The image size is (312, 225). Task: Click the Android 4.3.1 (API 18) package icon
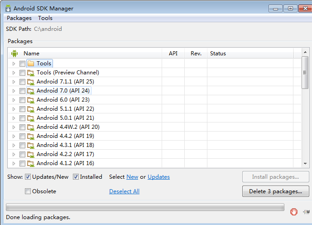tap(31, 145)
